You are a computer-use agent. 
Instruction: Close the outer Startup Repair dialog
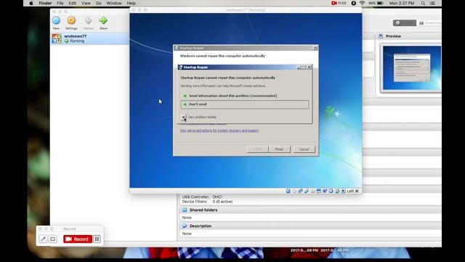(x=315, y=48)
